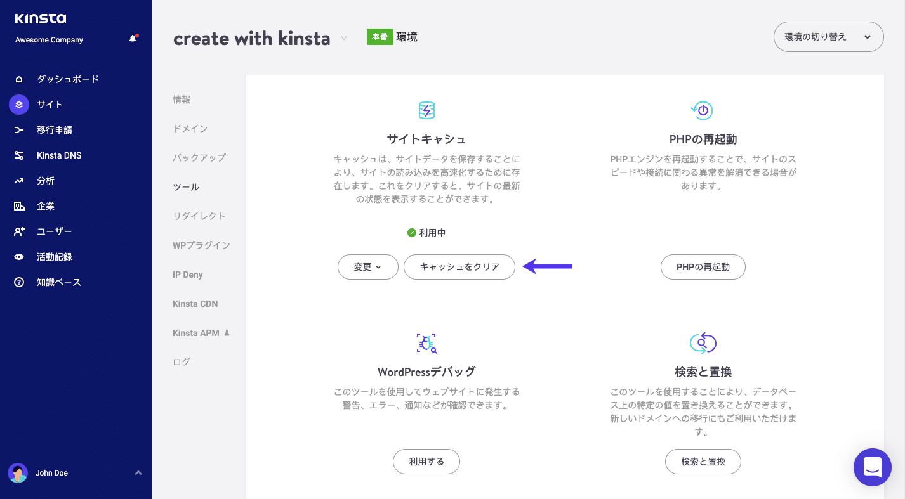Image resolution: width=905 pixels, height=499 pixels.
Task: Open the ダッシュボード home icon in sidebar
Action: [x=18, y=79]
